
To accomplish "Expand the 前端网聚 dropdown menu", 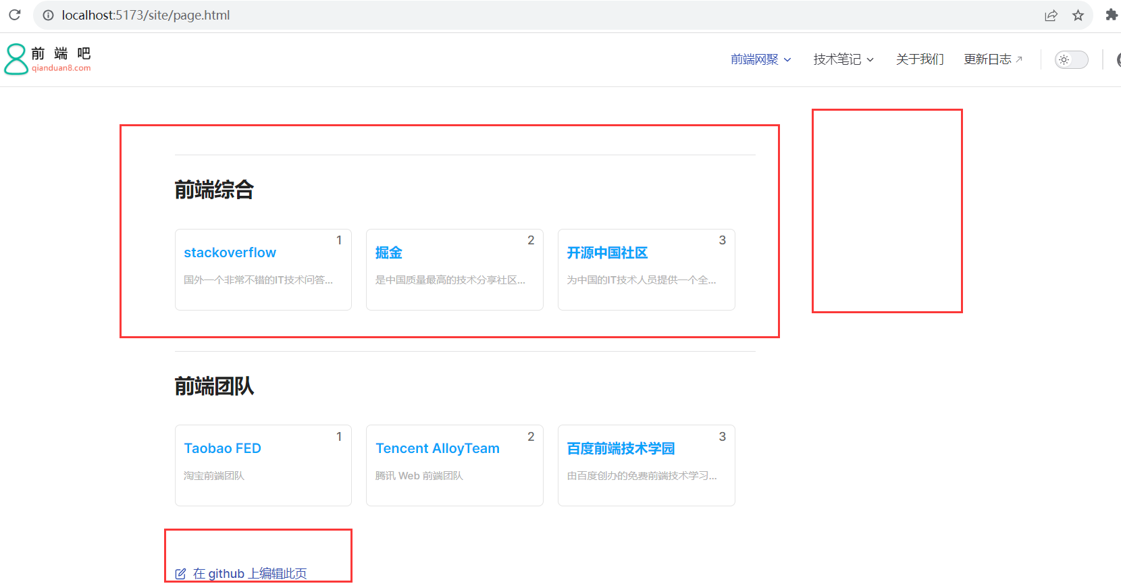I will [x=761, y=59].
